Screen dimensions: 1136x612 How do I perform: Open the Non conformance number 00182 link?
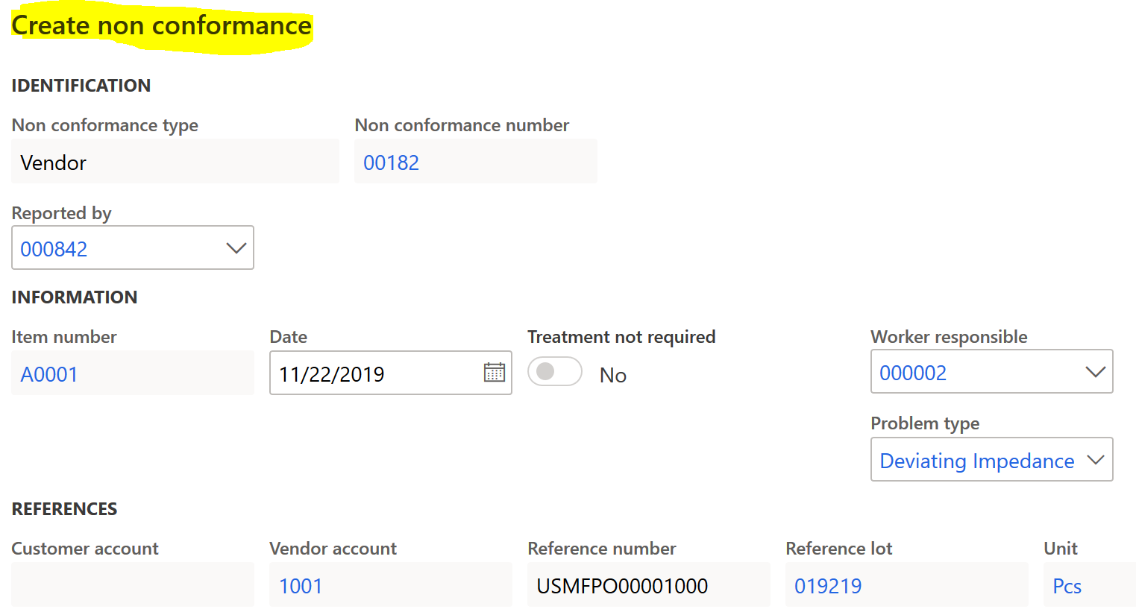pyautogui.click(x=391, y=163)
